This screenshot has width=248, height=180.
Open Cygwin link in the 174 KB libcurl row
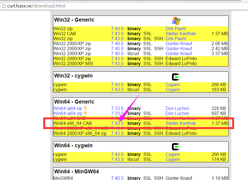pos(173,160)
